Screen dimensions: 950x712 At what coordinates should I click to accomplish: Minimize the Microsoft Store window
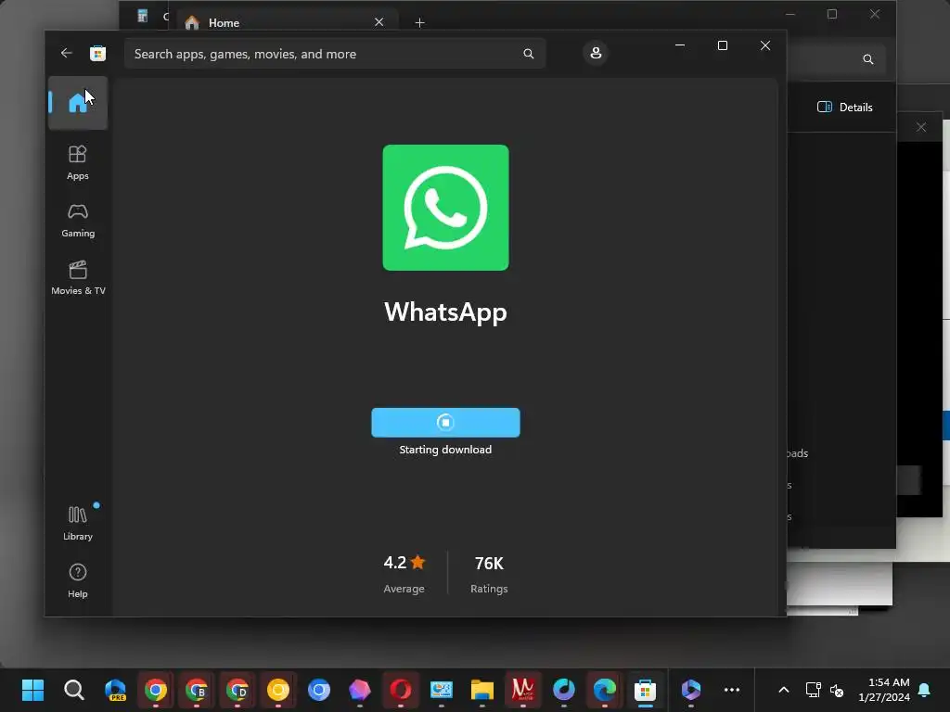pyautogui.click(x=680, y=45)
